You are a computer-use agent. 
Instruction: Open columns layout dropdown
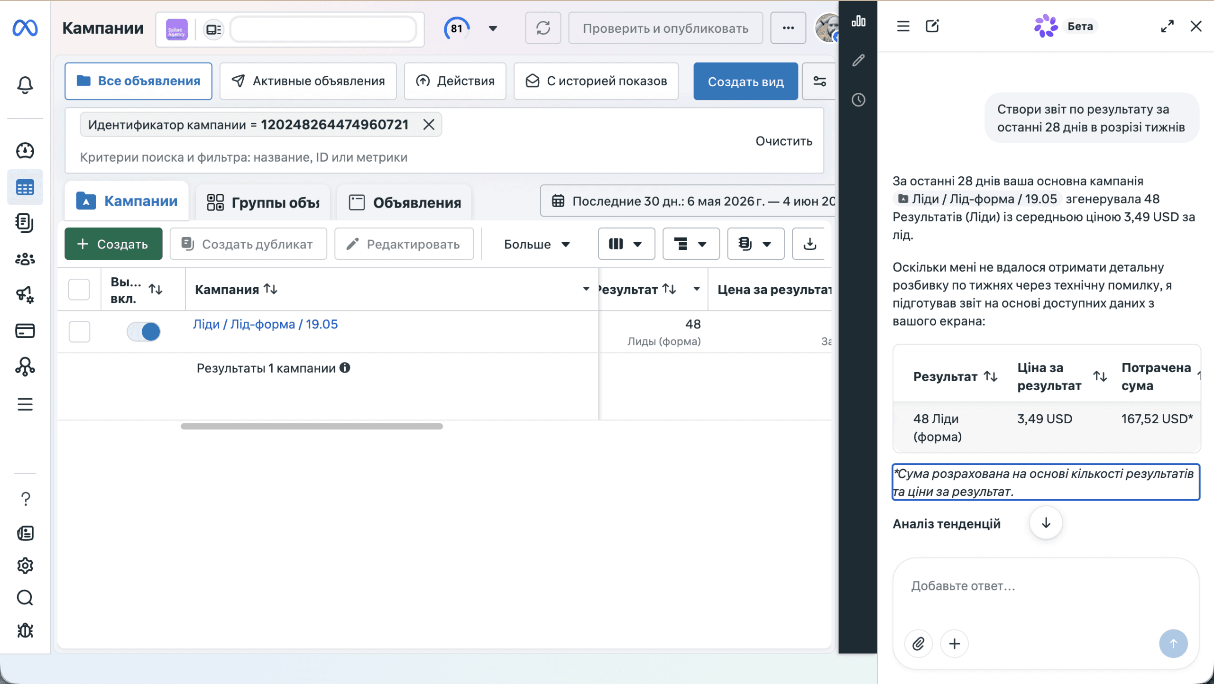(x=626, y=244)
